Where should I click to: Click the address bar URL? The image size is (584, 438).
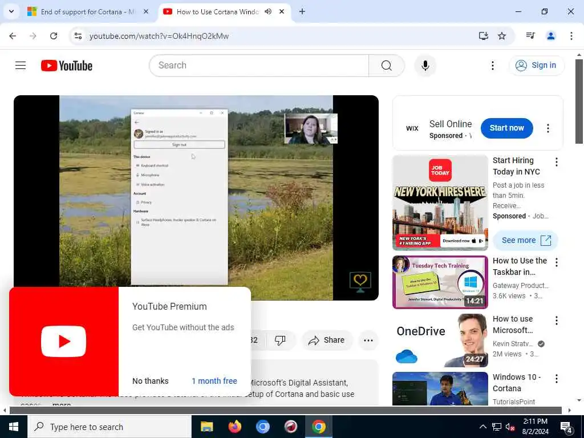click(159, 36)
